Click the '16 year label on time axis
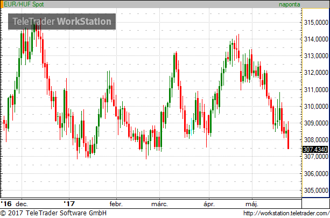 (6, 203)
